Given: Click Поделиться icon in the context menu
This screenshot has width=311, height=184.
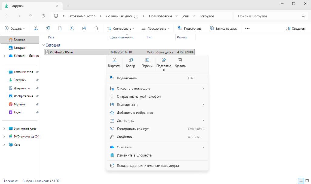Looking at the screenshot, I should pyautogui.click(x=164, y=60).
